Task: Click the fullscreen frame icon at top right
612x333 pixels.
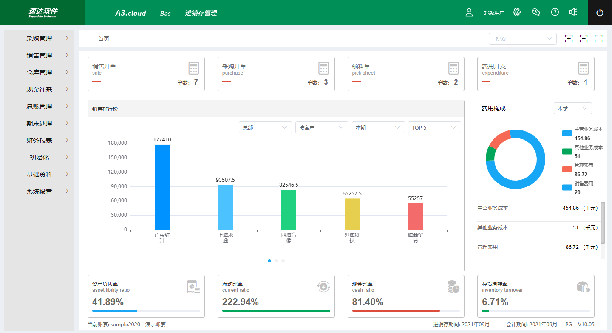Action: 598,38
